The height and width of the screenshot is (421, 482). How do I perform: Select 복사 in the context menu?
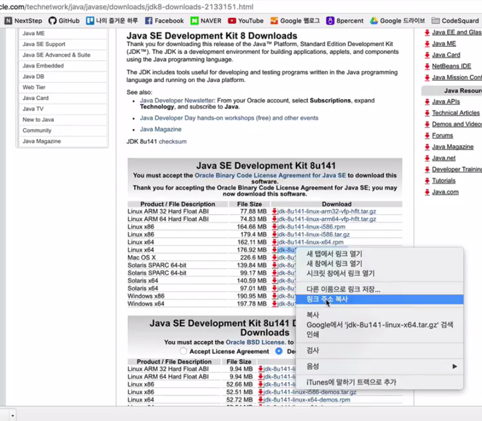pyautogui.click(x=380, y=315)
